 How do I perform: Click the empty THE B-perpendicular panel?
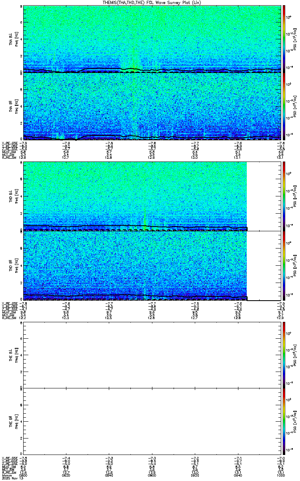152,355
